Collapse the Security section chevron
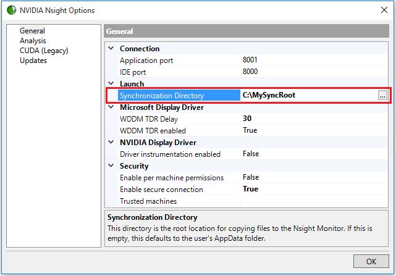This screenshot has width=396, height=276. tap(111, 166)
